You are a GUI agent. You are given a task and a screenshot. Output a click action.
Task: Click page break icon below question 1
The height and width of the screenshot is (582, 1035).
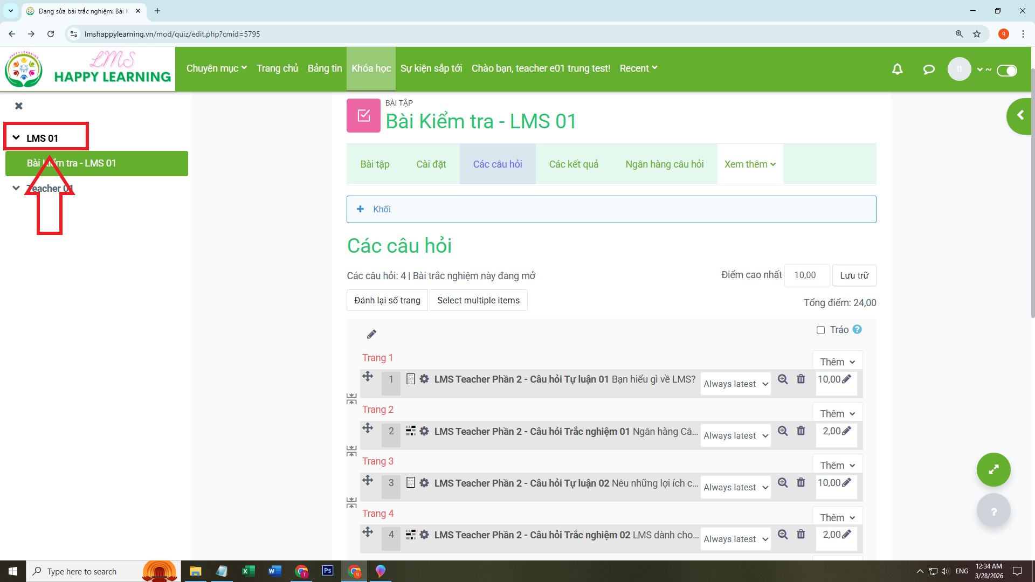(x=351, y=399)
